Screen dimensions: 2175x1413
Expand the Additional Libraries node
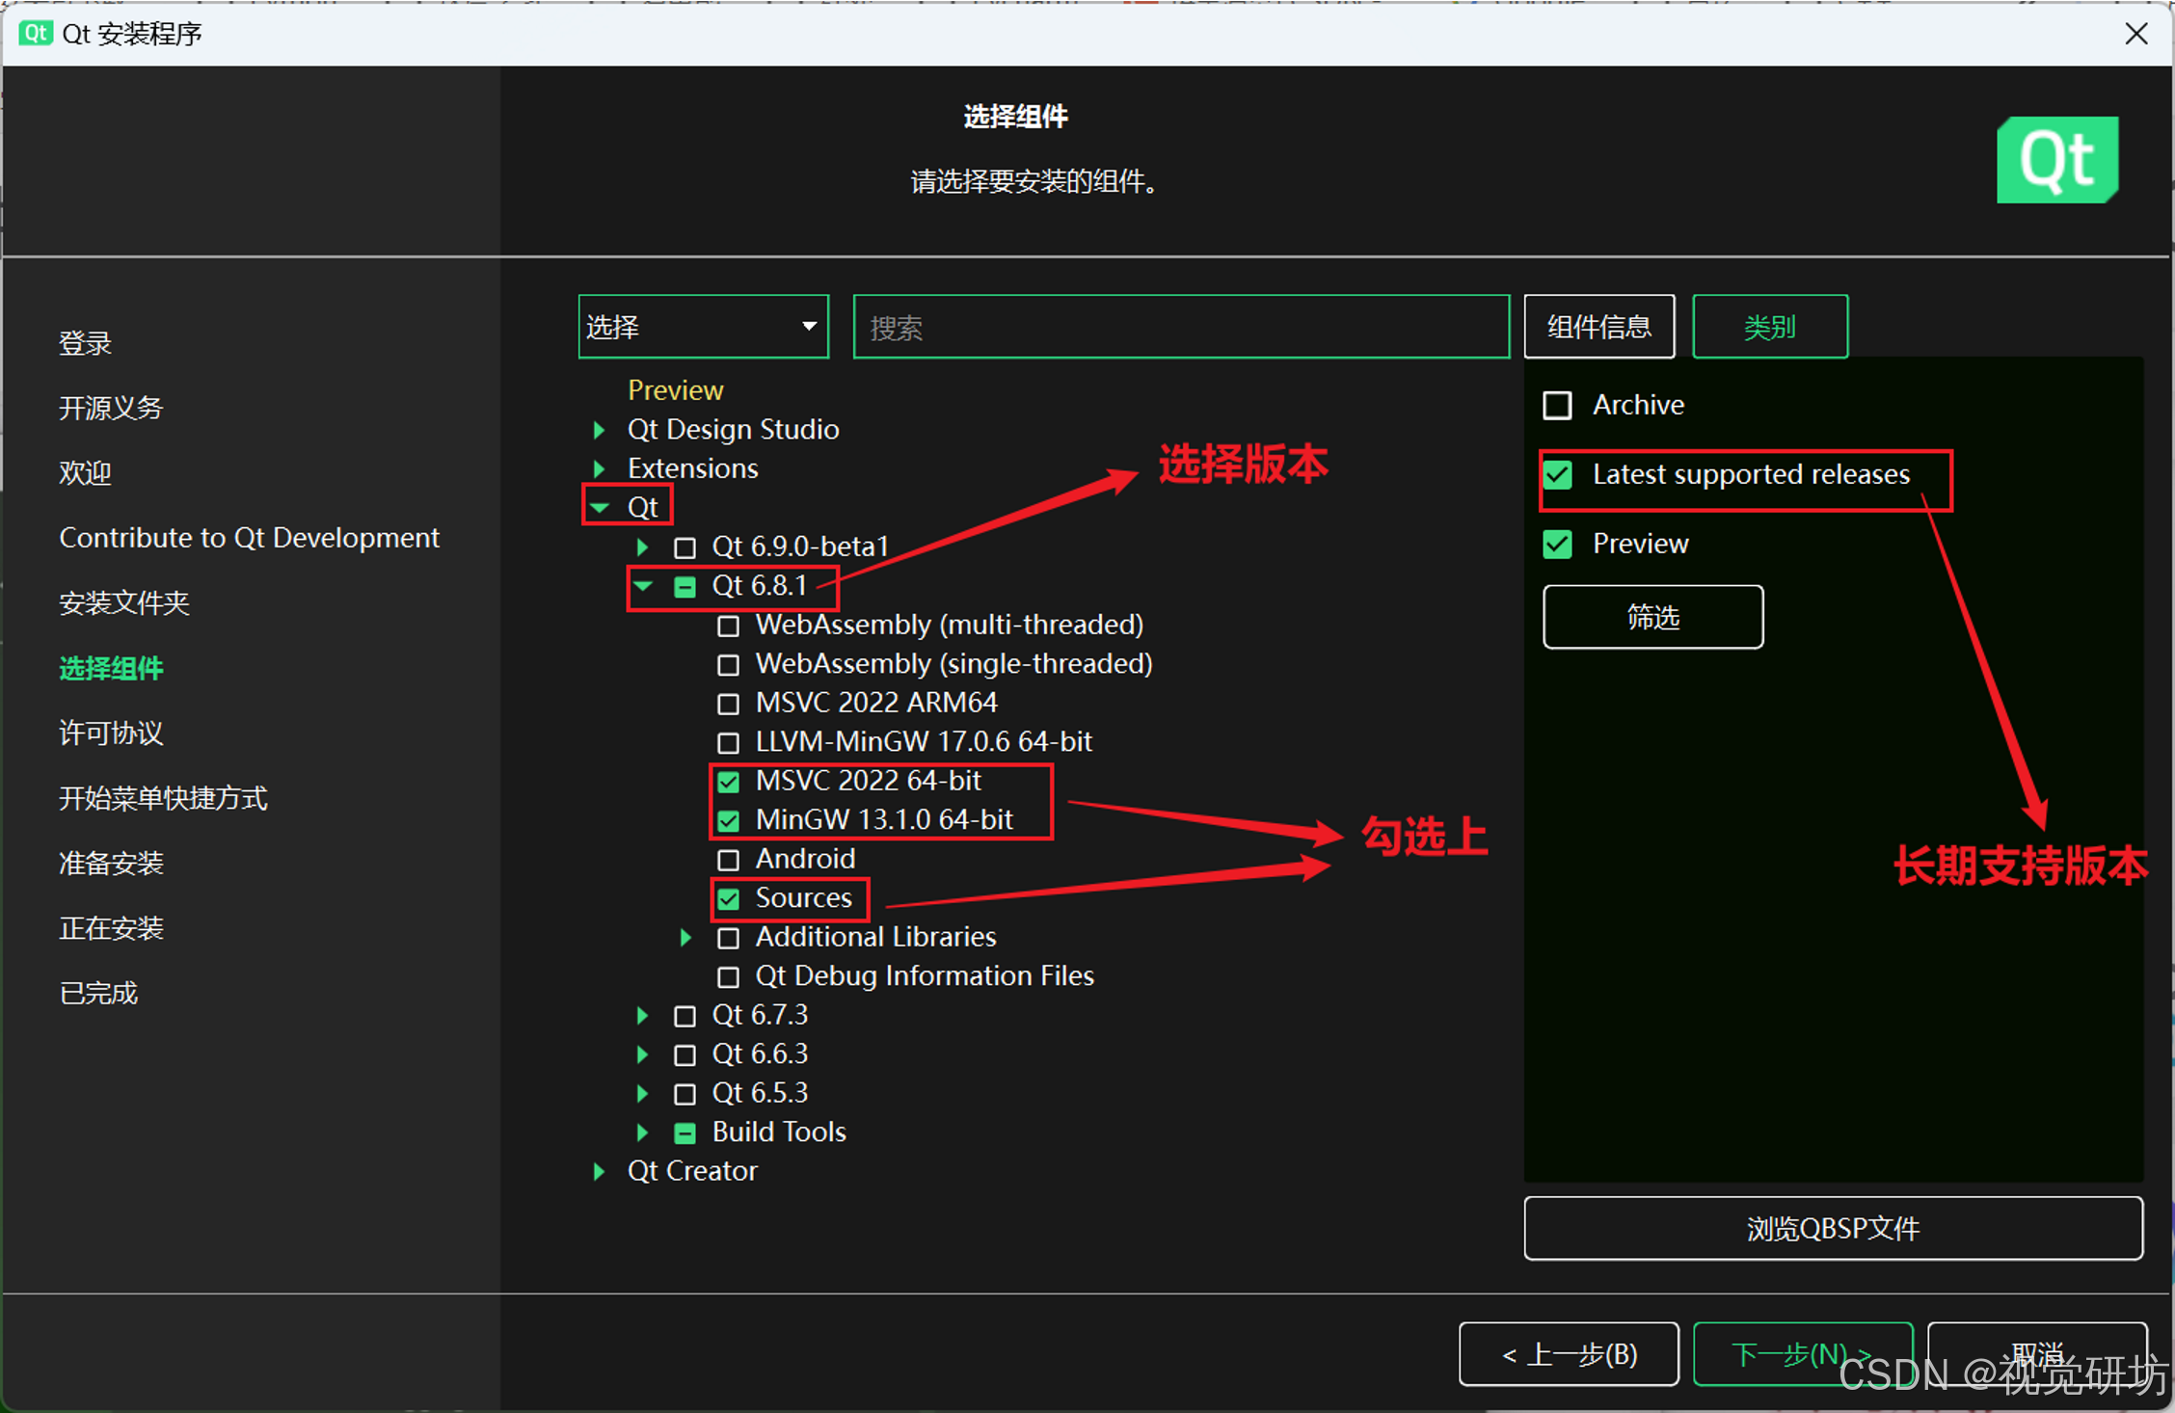click(x=685, y=937)
